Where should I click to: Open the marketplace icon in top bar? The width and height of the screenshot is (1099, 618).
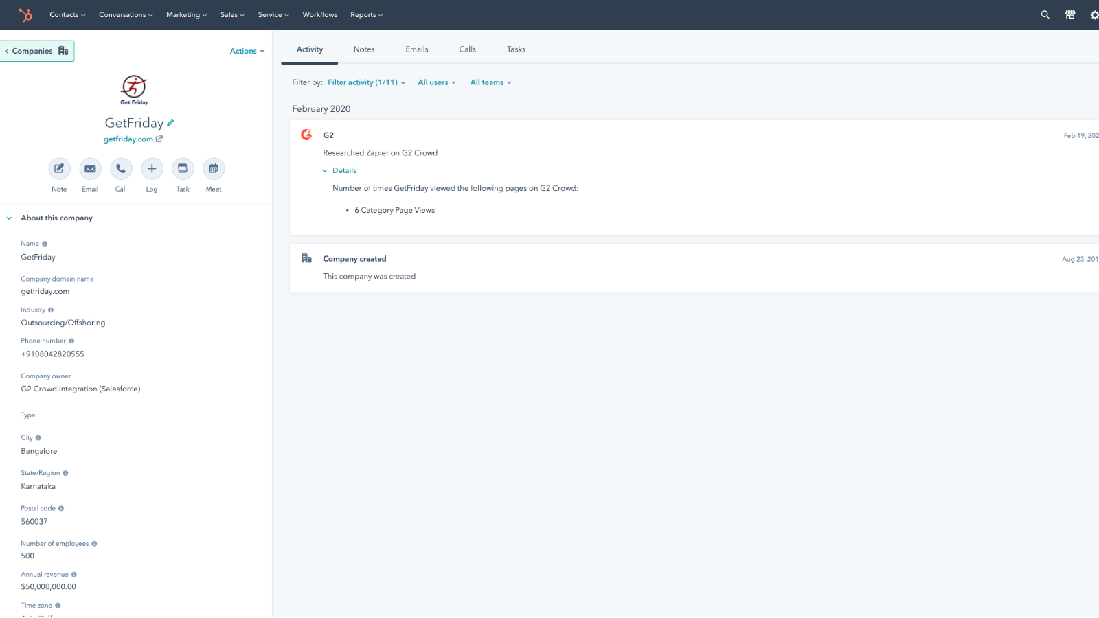1070,14
